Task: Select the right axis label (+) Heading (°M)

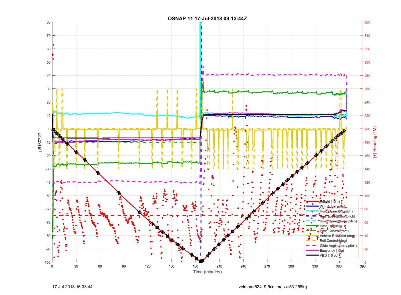Action: [x=375, y=142]
